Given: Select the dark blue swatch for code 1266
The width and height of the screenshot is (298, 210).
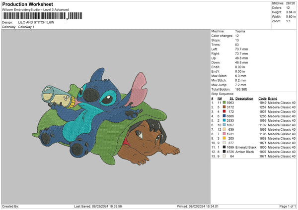Looking at the screenshot, I should coord(224,116).
